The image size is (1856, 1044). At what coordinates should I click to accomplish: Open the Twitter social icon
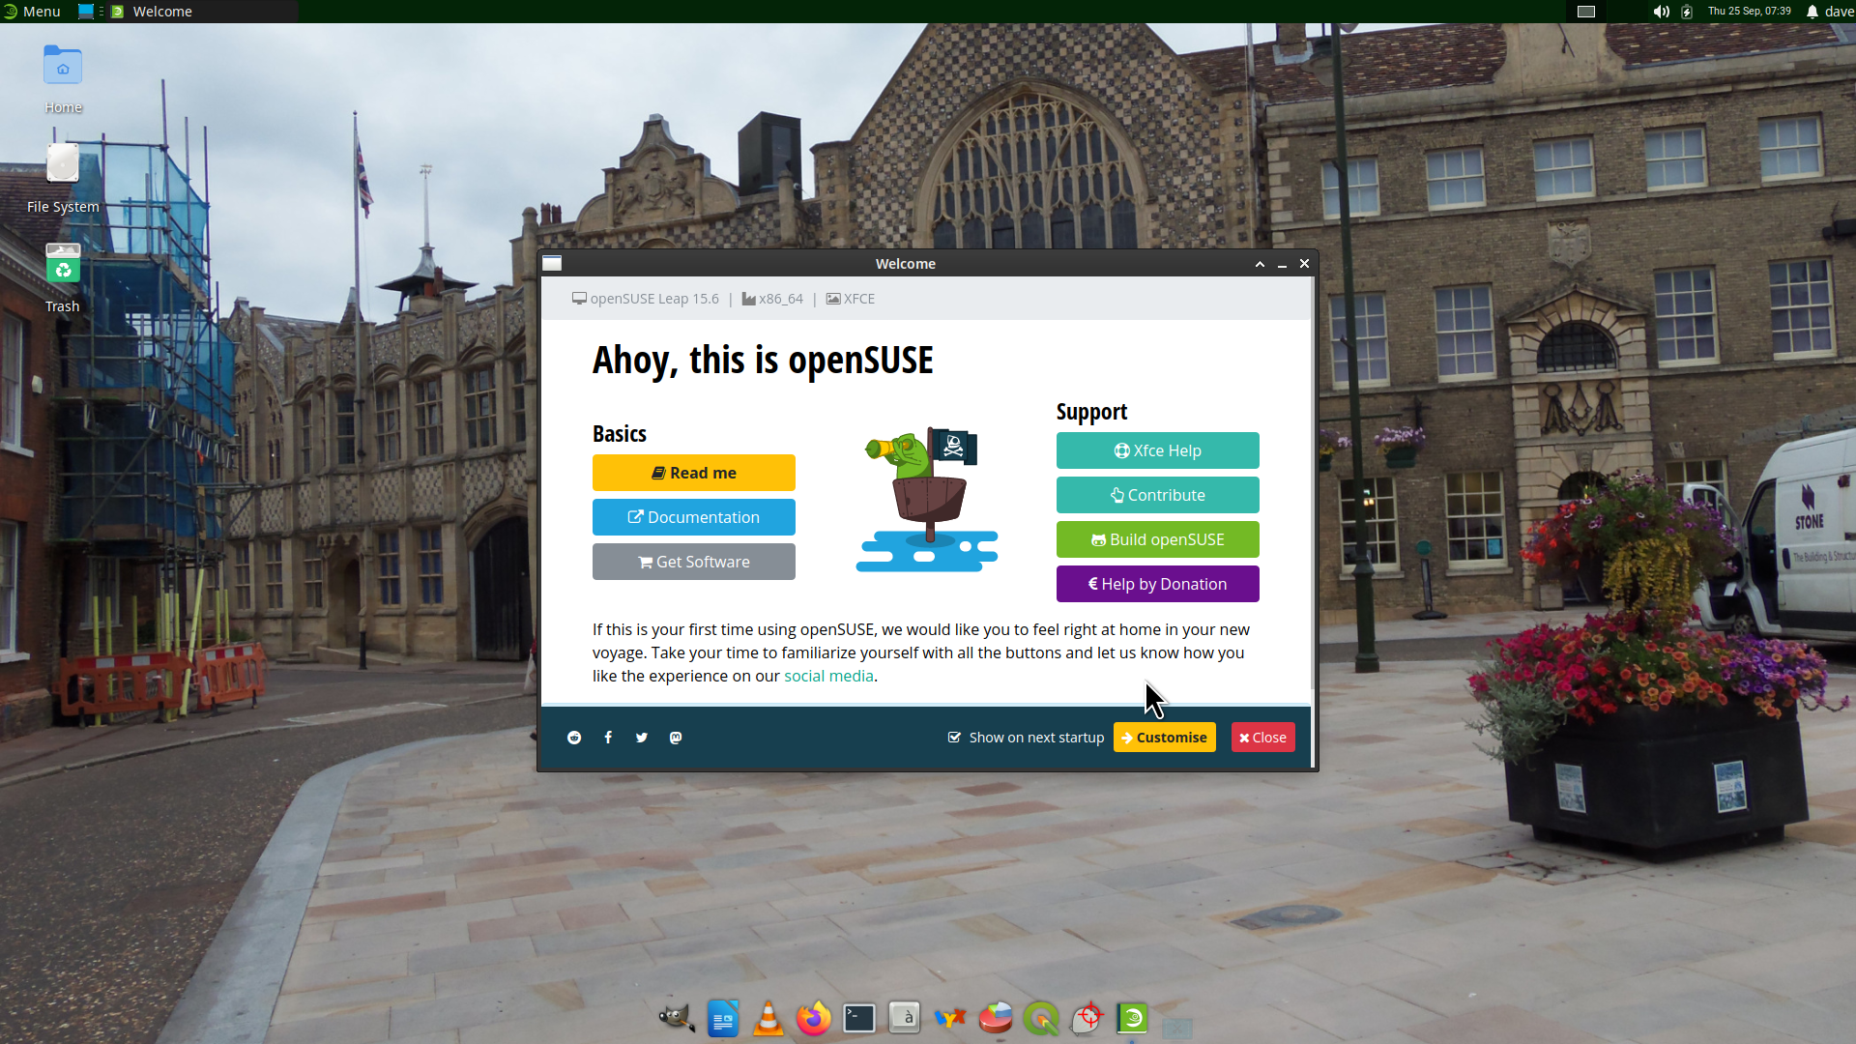tap(642, 738)
